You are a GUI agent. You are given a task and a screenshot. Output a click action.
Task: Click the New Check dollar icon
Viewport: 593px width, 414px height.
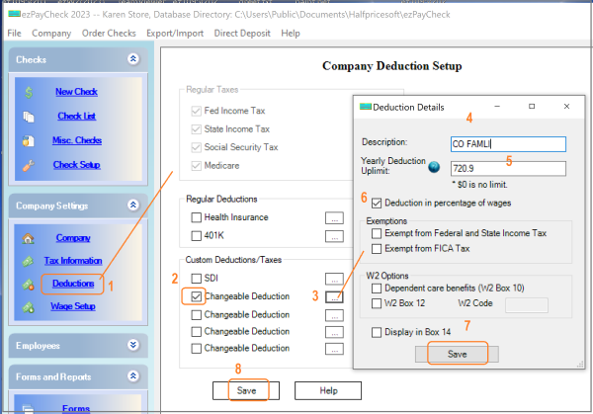(x=30, y=92)
